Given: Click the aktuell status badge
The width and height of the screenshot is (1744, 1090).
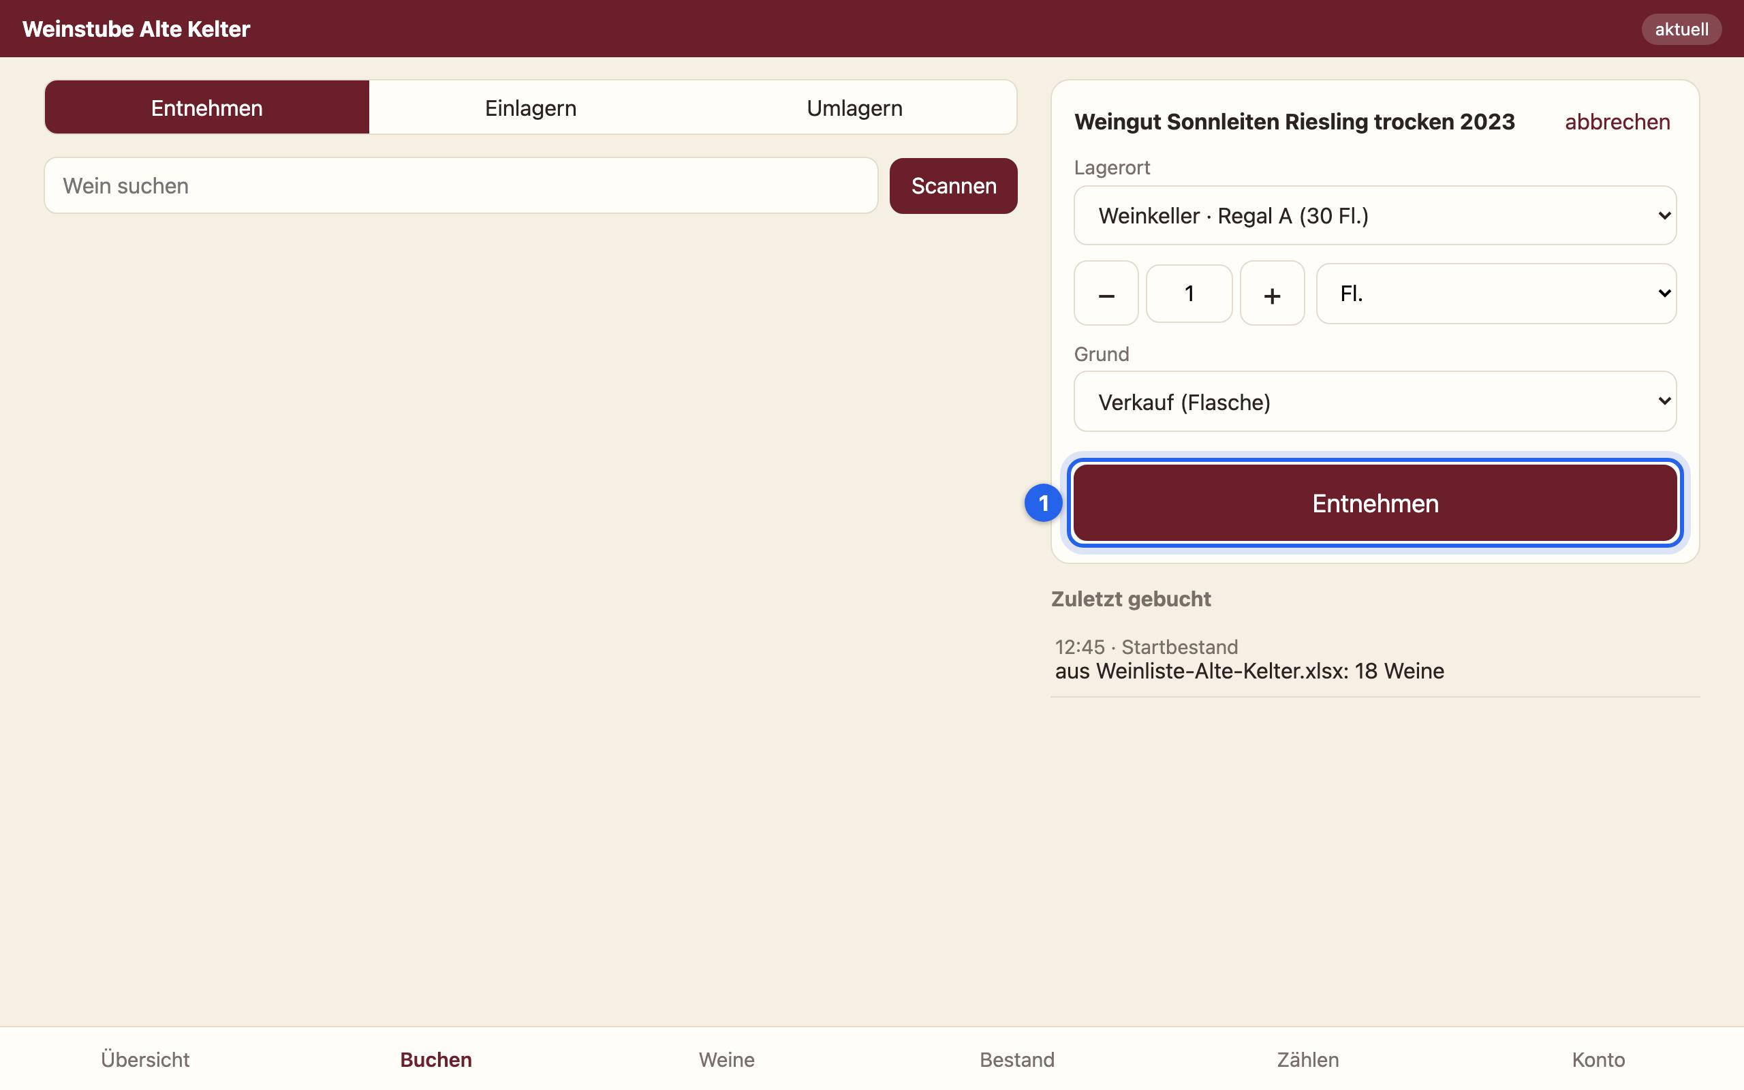Looking at the screenshot, I should click(1681, 29).
